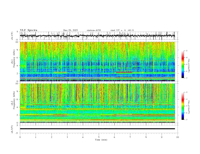Click the "ch.3(V)" waveform axis label
This screenshot has height=154, width=200.
click(x=12, y=129)
